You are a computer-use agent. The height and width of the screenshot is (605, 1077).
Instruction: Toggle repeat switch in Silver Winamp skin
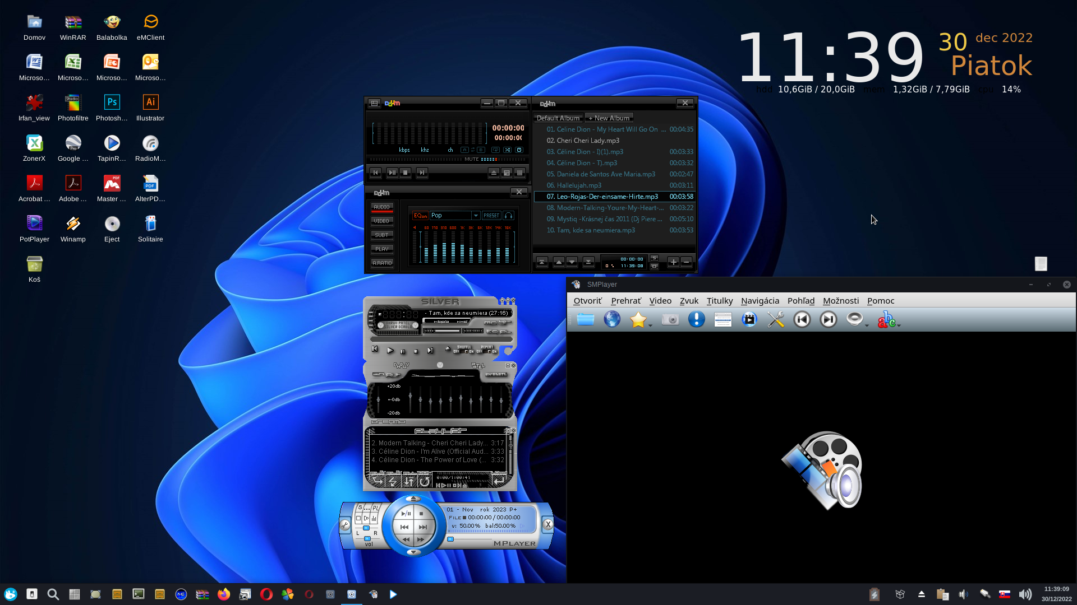click(487, 351)
